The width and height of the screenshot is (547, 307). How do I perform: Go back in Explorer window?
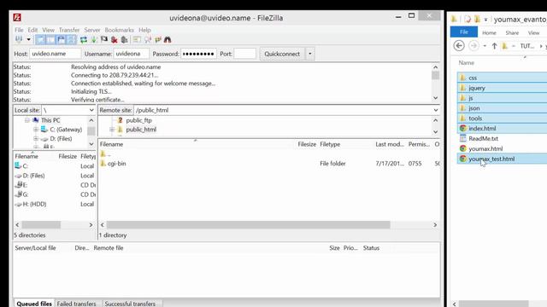pyautogui.click(x=459, y=45)
